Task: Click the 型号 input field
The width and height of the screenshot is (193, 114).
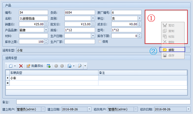Action: click(127, 30)
